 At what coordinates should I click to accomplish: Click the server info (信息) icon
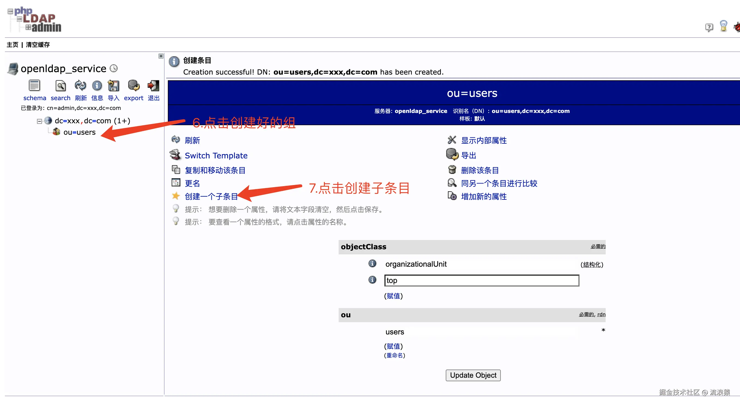click(97, 86)
